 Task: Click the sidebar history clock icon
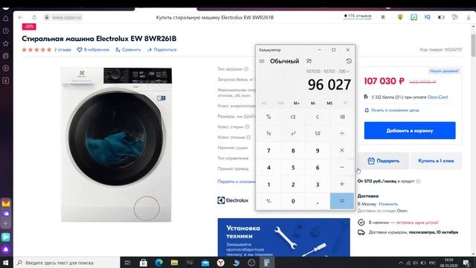click(x=6, y=31)
